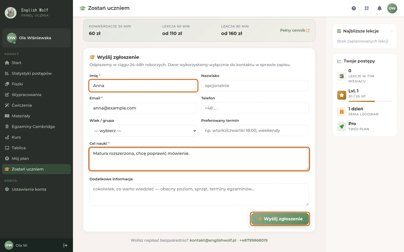Open Materiały section
The image size is (404, 252).
[36, 116]
